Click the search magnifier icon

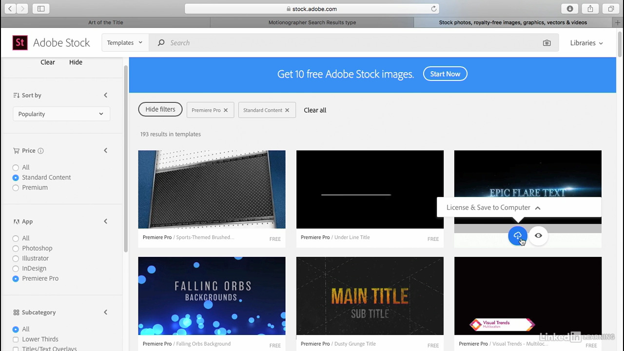point(161,43)
